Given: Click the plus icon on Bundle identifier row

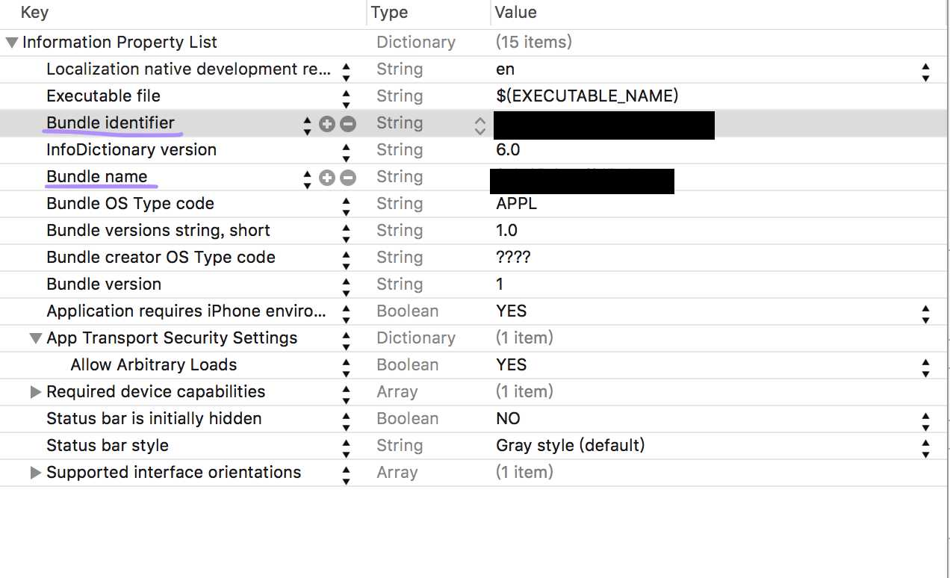Looking at the screenshot, I should tap(326, 124).
